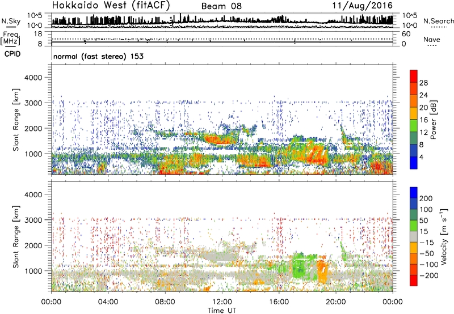Click the '28' tick on the Power color bar
The width and height of the screenshot is (454, 314).
tap(423, 83)
